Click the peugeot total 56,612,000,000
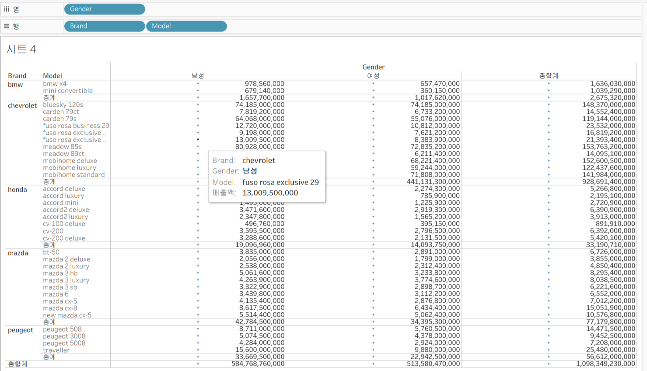 [x=611, y=357]
